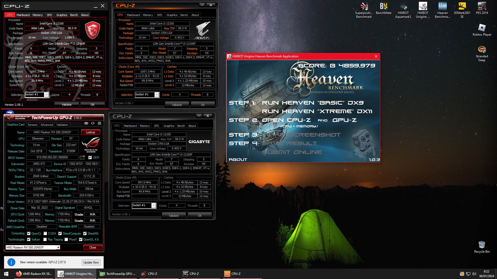Screen dimensions: 497x279
Task: Switch to Gigabyte CPU-Z taskbar item
Action: (201, 274)
